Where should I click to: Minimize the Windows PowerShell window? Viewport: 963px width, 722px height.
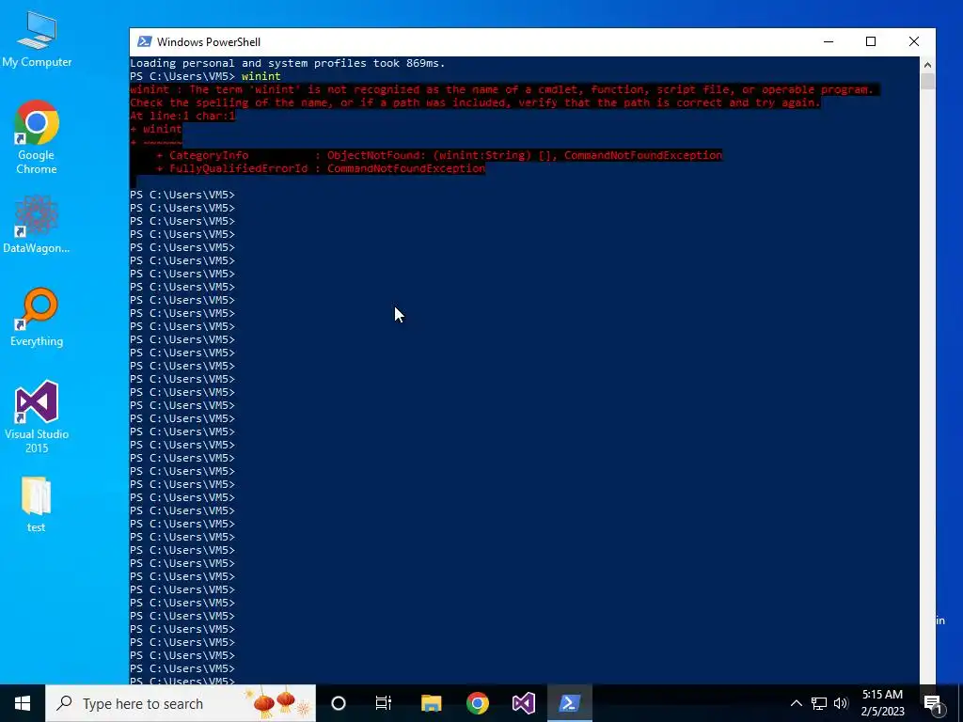click(x=829, y=41)
